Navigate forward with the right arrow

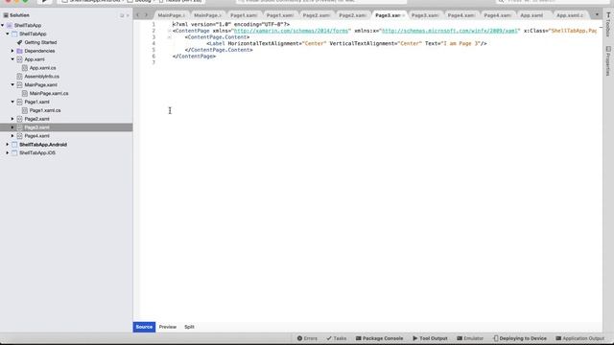[x=146, y=15]
